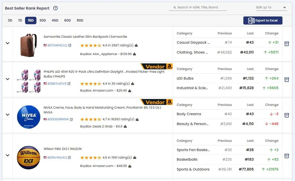Screen dimensions: 295x181
Task: Click the Basketballs category cell
Action: (x=187, y=159)
